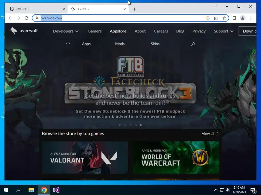Click the browser back arrow
This screenshot has height=195, width=261.
click(x=10, y=18)
